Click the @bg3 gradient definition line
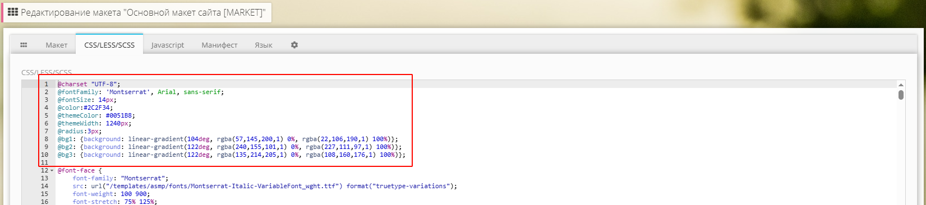926x205 pixels. coord(231,155)
